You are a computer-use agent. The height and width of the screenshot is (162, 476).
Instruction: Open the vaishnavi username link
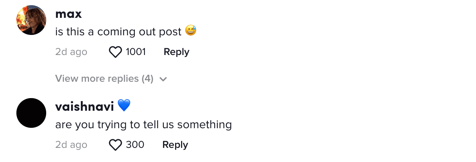pos(85,107)
